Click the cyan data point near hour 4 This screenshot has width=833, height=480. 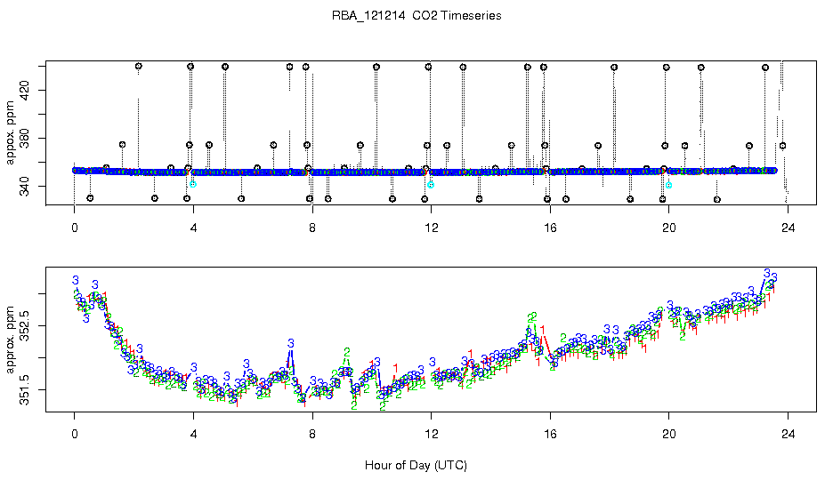[193, 184]
